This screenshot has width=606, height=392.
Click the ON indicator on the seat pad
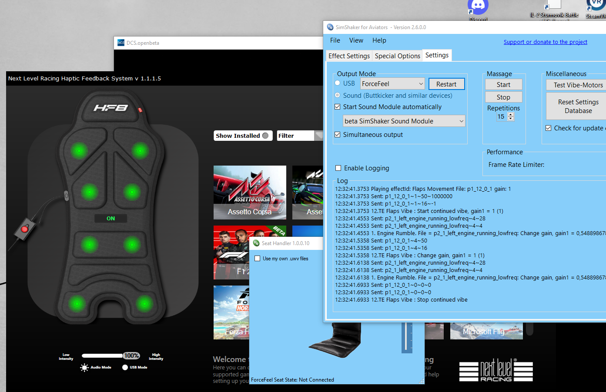pyautogui.click(x=111, y=219)
